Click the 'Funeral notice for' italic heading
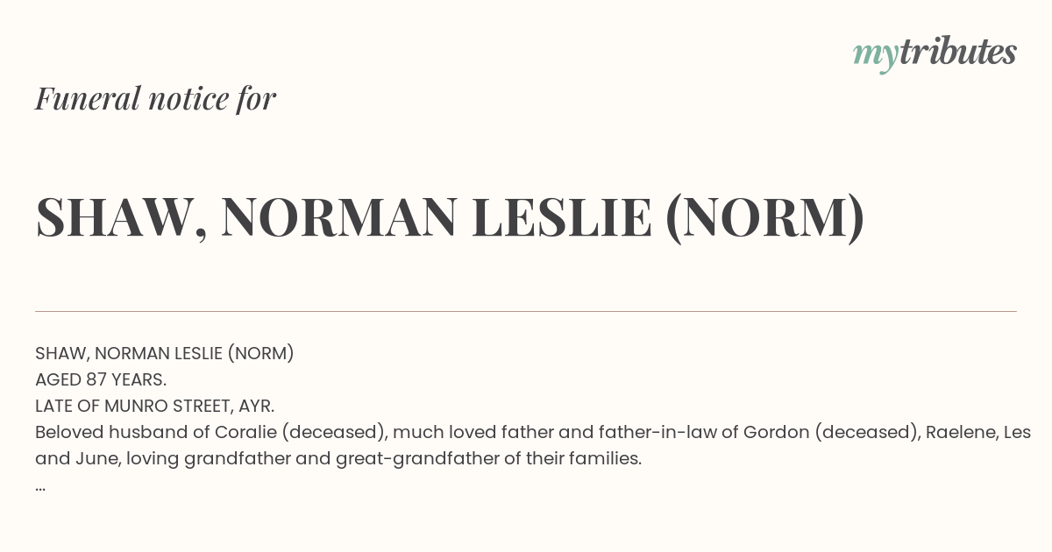 pyautogui.click(x=155, y=99)
